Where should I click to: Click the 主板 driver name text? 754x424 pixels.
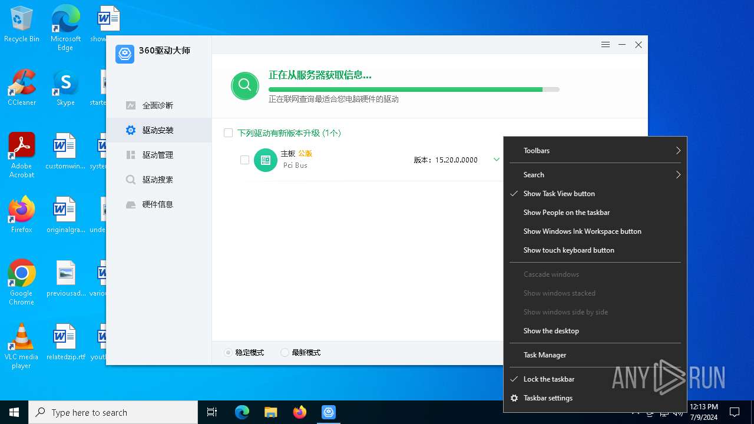pos(288,154)
